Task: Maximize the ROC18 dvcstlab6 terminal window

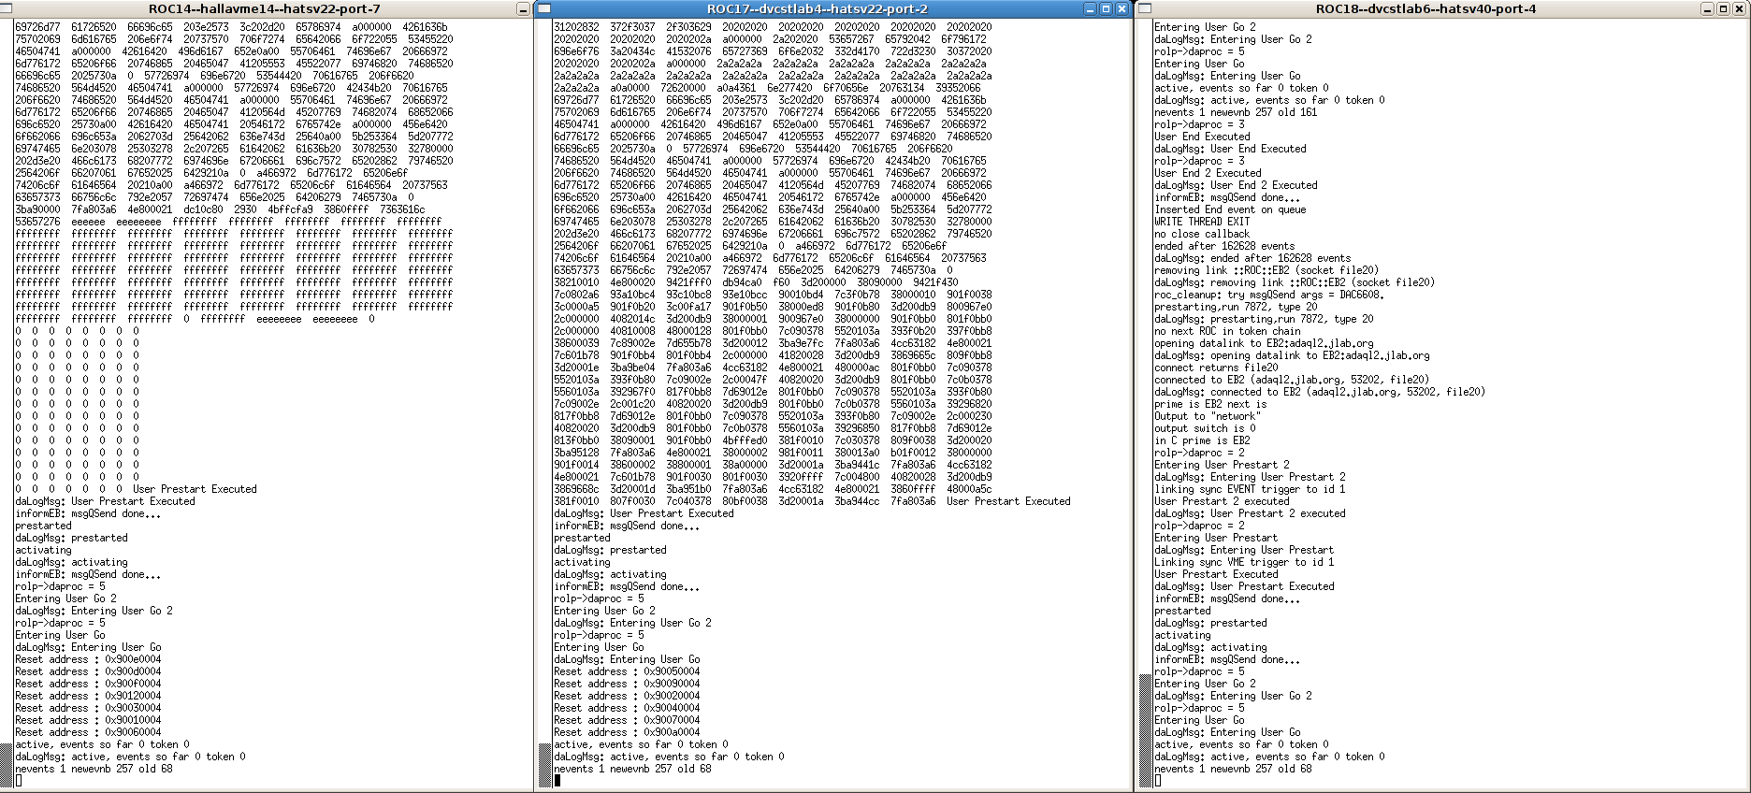Action: coord(1723,8)
